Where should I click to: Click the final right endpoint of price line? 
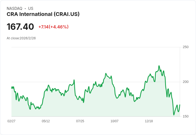pyautogui.click(x=180, y=105)
